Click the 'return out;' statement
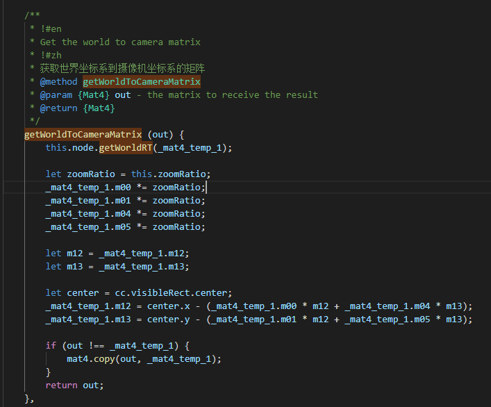 tap(74, 385)
